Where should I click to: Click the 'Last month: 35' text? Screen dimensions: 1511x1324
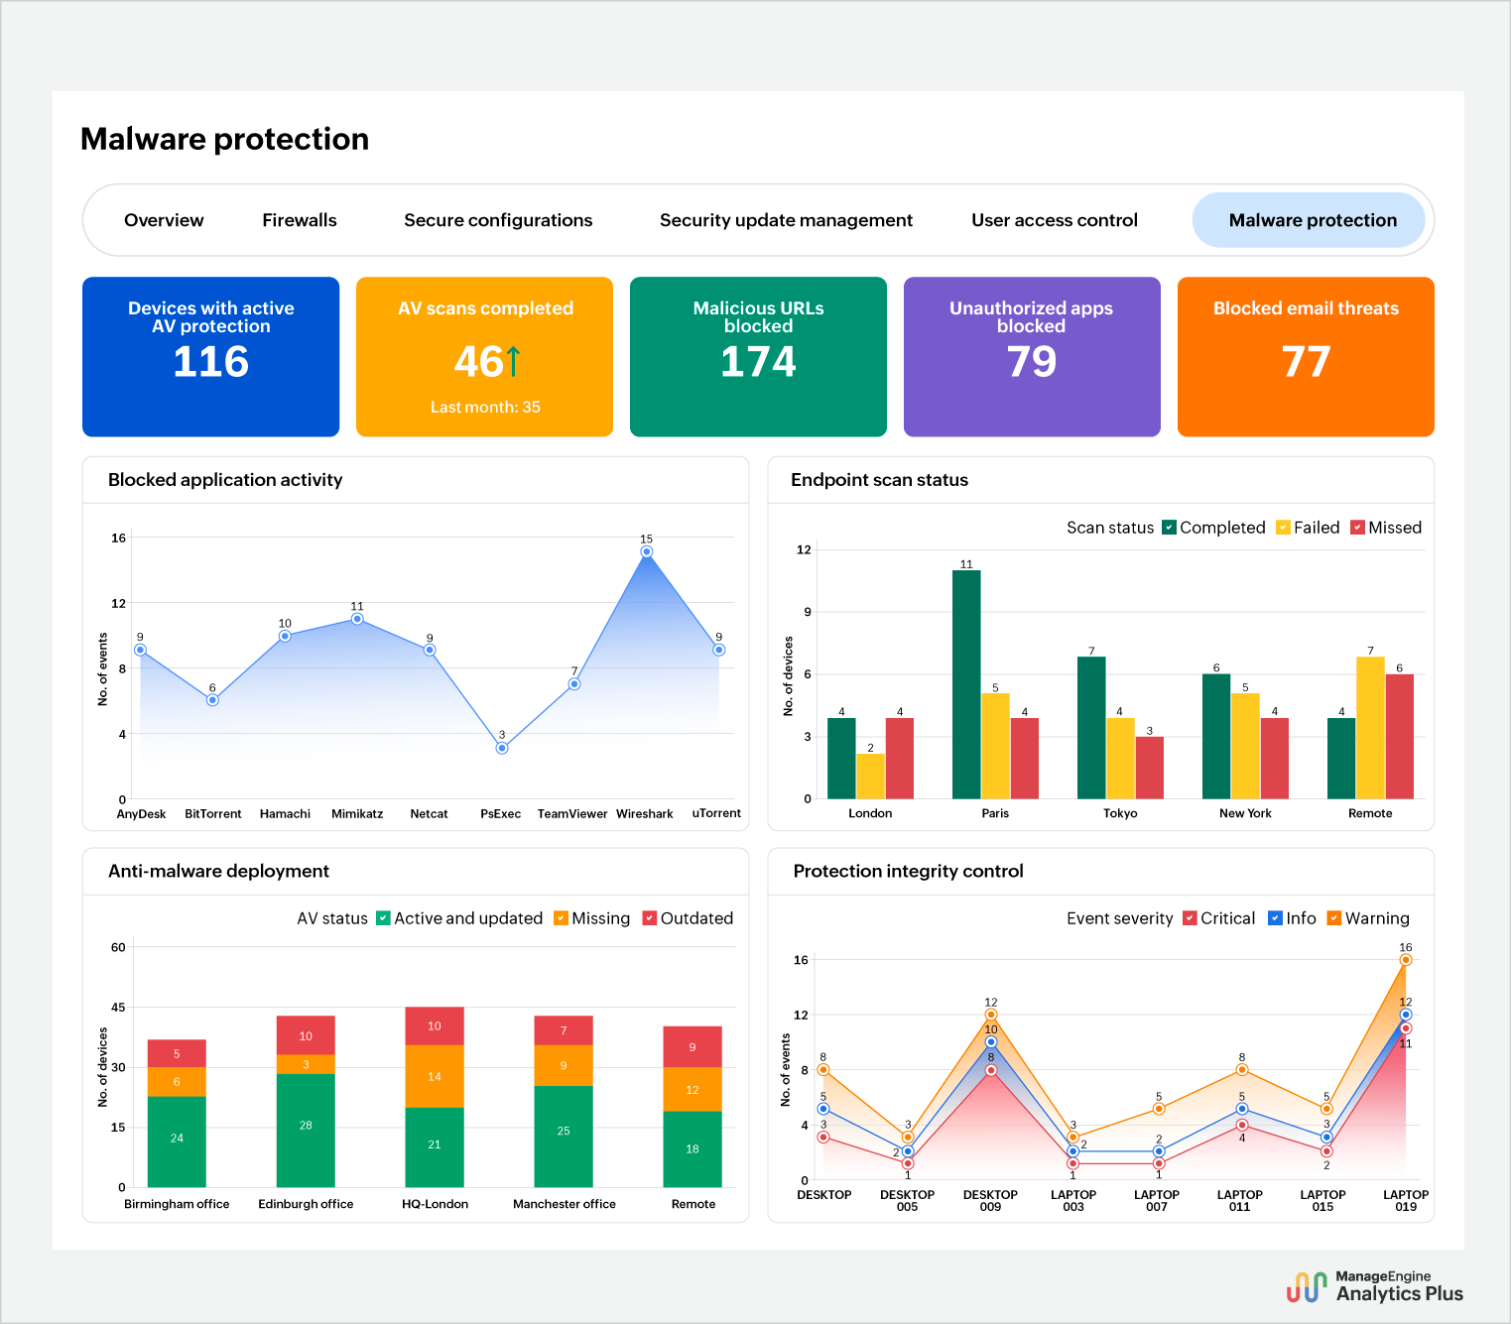point(485,407)
